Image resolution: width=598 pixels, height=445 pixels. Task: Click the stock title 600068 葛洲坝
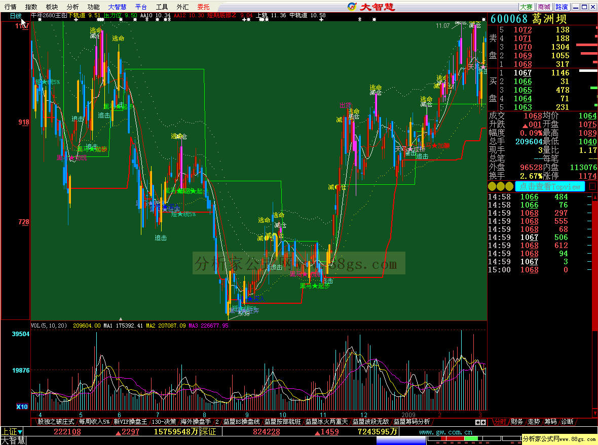[528, 19]
